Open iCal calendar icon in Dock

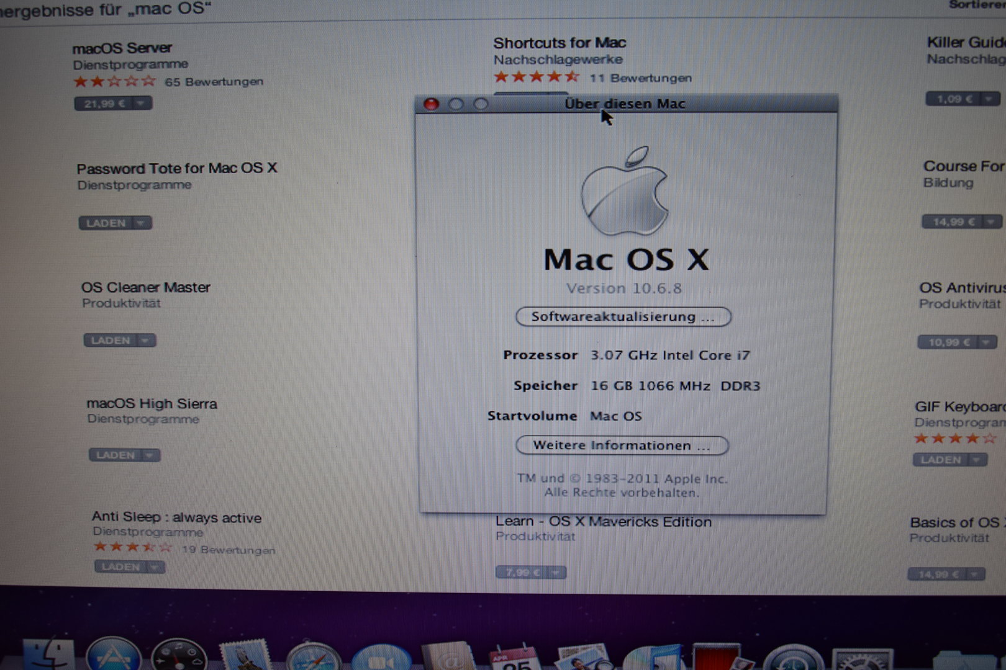515,658
